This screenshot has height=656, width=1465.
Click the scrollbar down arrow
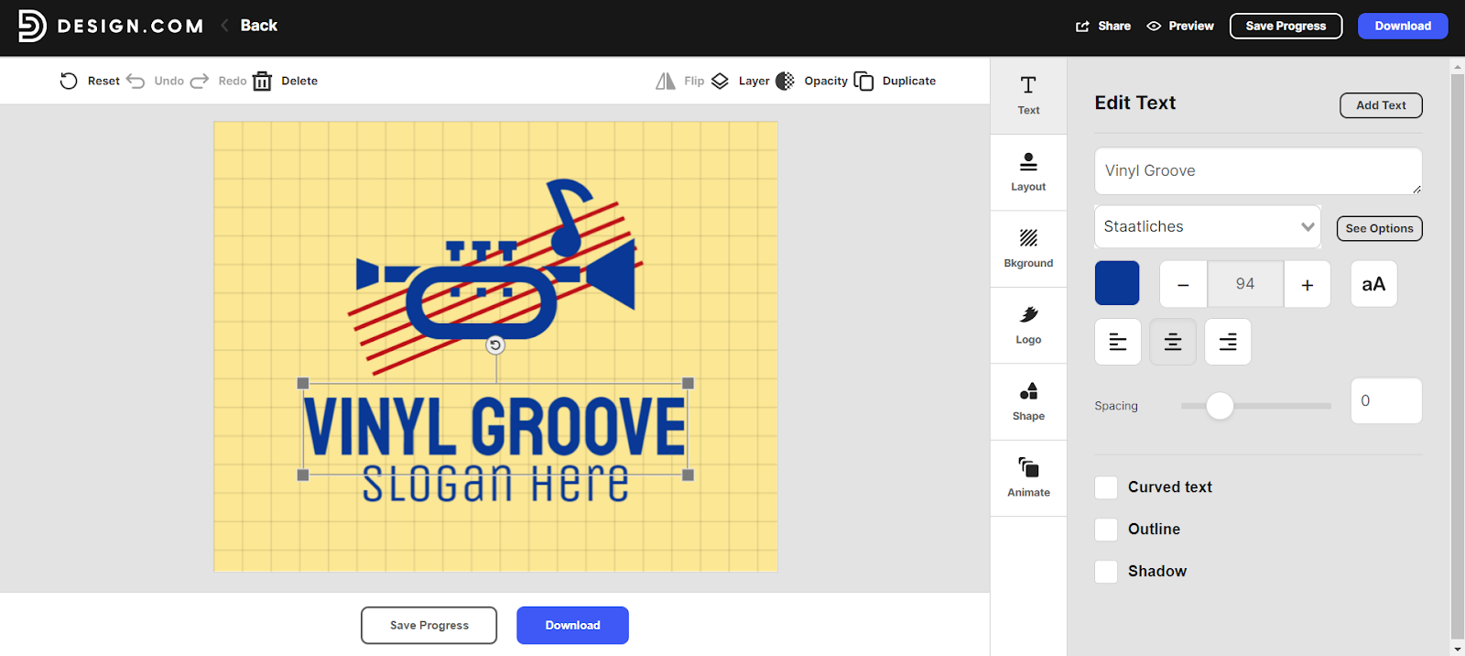1458,649
